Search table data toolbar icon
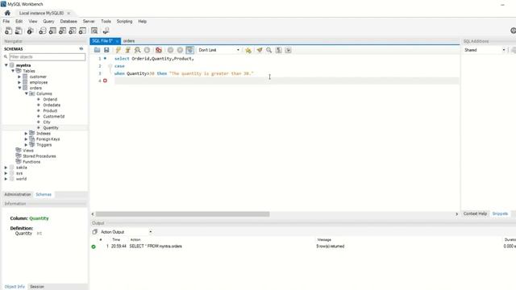 tap(94, 31)
